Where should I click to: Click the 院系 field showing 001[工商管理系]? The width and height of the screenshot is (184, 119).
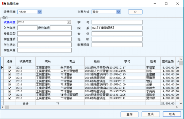pyautogui.click(x=117, y=28)
